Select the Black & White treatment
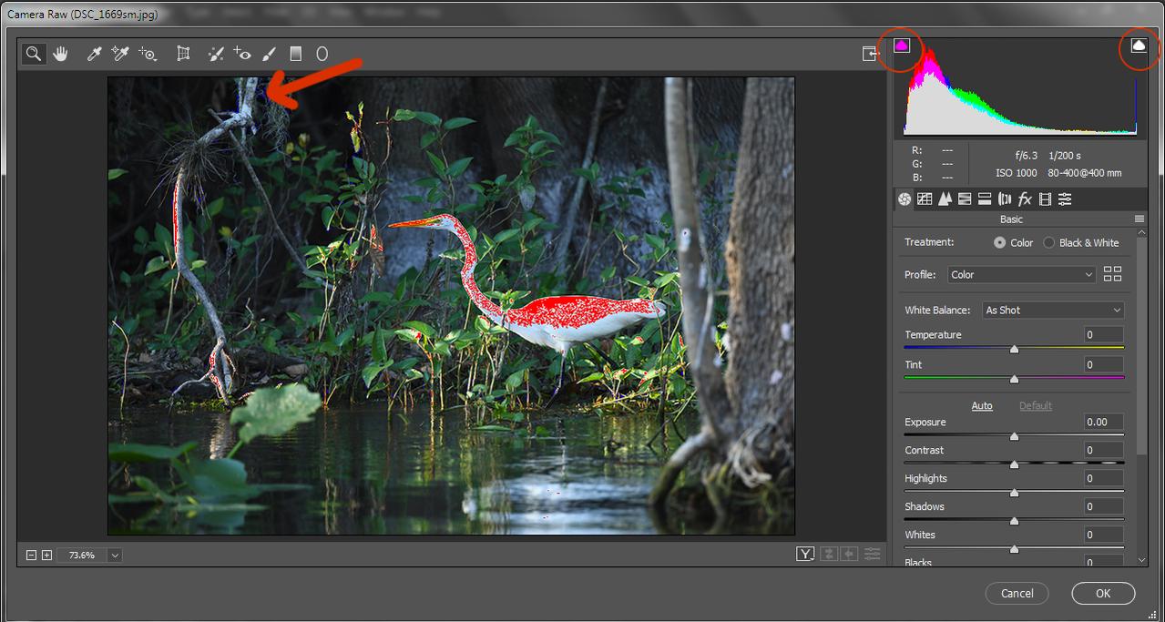This screenshot has height=622, width=1165. (1049, 243)
